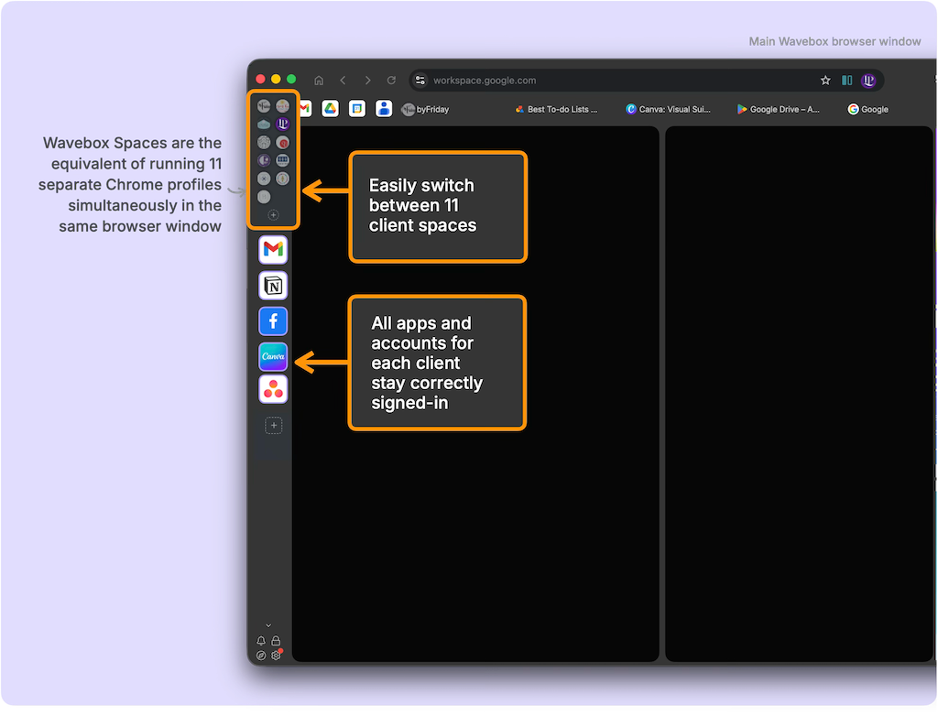Click the byFriday bookmark link
The image size is (938, 716).
pyautogui.click(x=425, y=109)
